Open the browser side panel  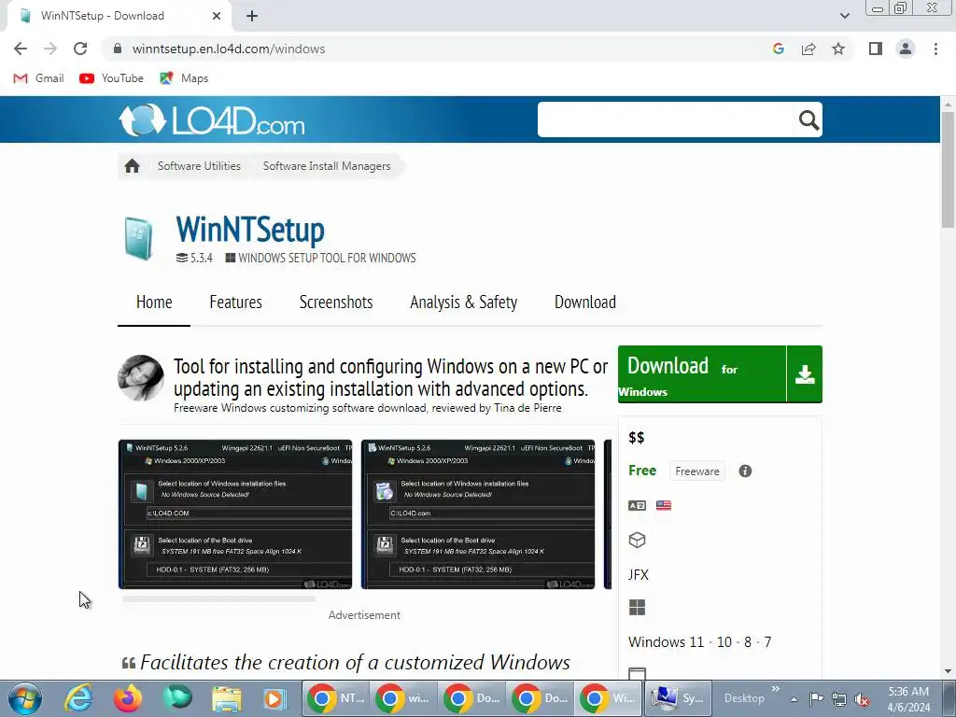[x=876, y=49]
